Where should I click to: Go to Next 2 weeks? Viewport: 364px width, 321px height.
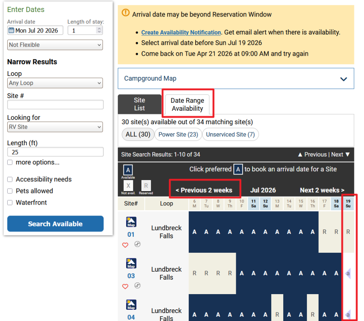pos(322,190)
